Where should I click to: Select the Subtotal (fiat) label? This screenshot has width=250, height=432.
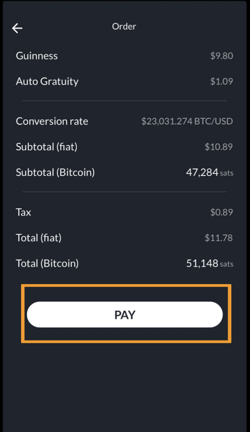tap(46, 147)
